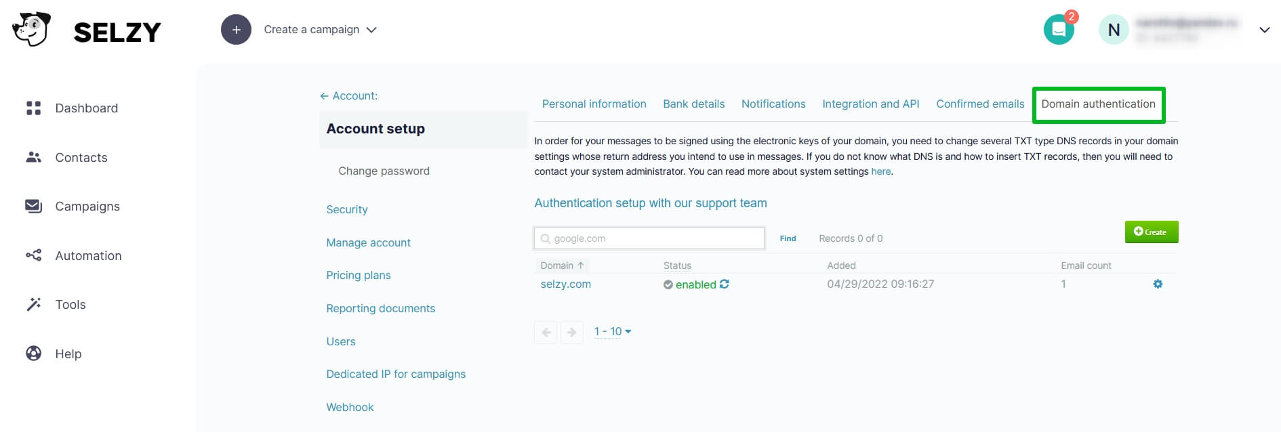The image size is (1281, 432).
Task: Click the green Create button
Action: coord(1152,232)
